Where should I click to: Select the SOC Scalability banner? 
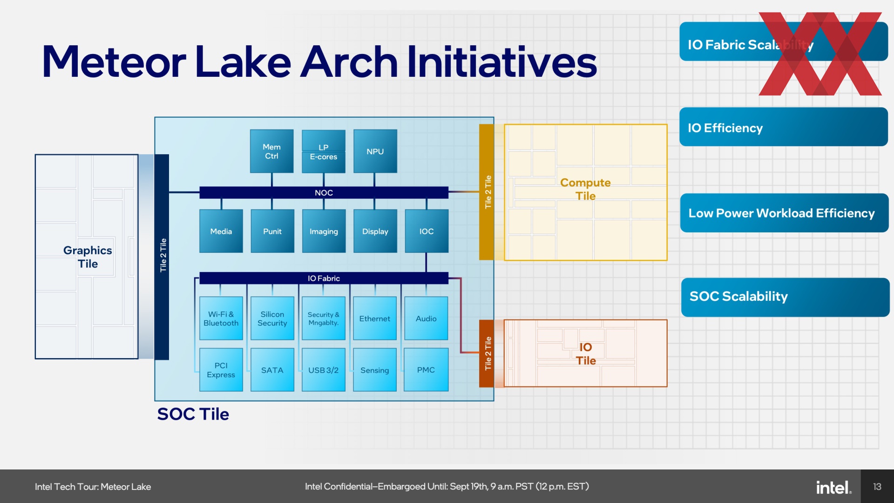tap(785, 297)
